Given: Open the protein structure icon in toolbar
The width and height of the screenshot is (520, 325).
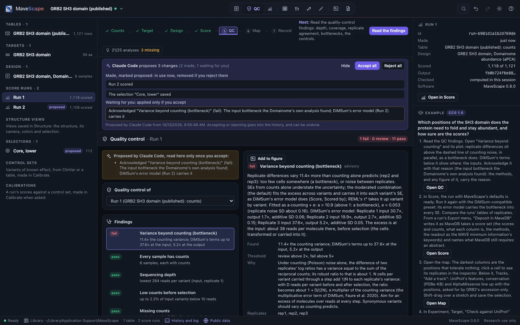Looking at the screenshot, I should (x=309, y=9).
